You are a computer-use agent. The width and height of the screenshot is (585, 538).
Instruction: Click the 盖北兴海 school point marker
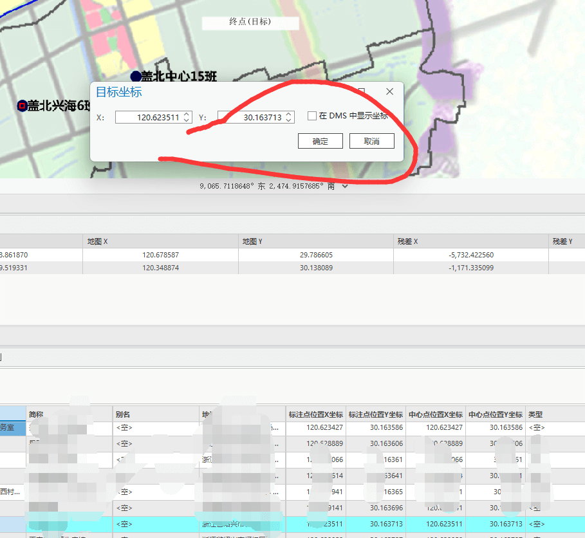click(x=22, y=106)
